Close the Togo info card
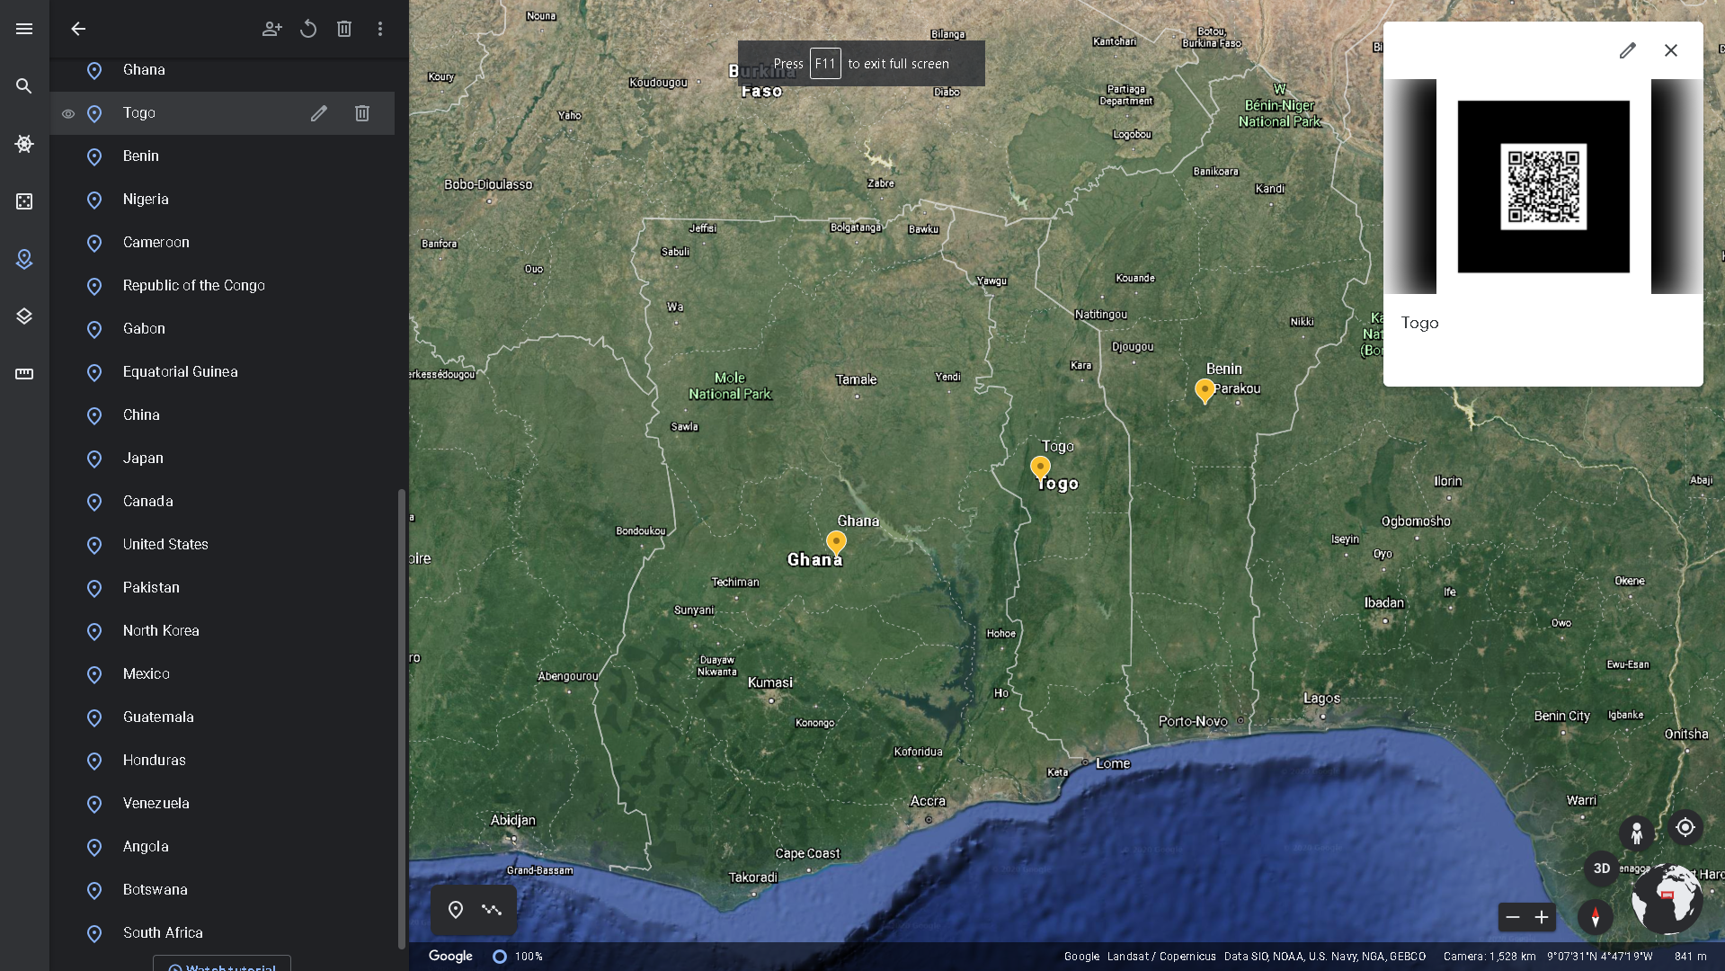1725x971 pixels. [x=1671, y=50]
